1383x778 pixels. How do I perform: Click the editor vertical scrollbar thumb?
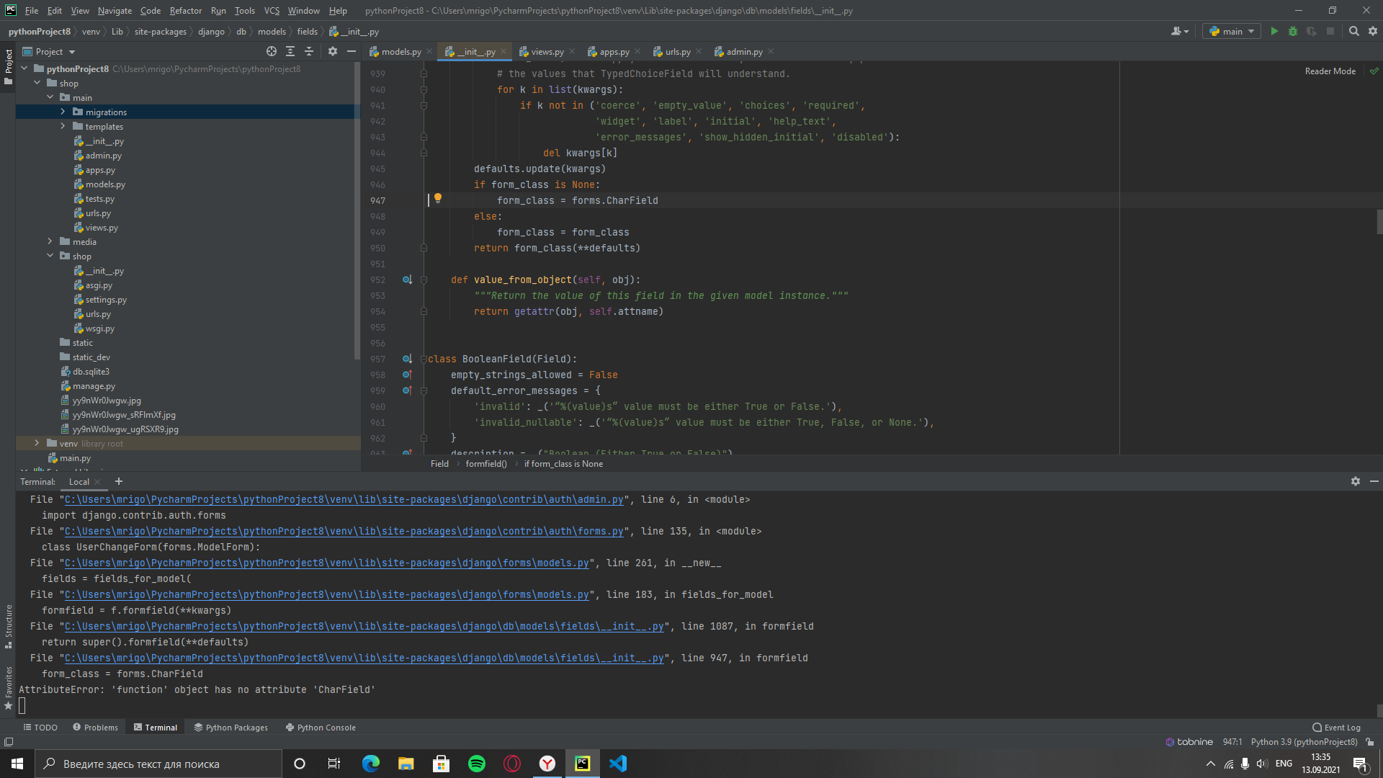(x=1379, y=221)
